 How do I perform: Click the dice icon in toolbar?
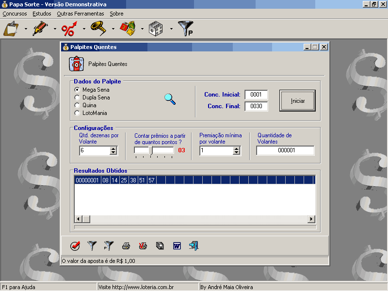click(x=156, y=29)
